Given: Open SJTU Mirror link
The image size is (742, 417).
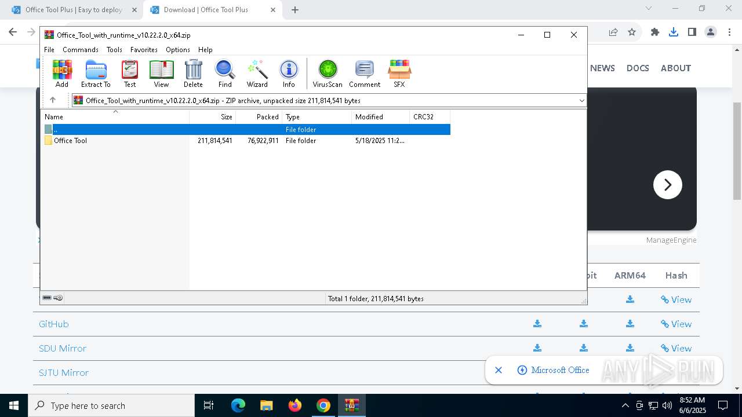Looking at the screenshot, I should tap(64, 373).
